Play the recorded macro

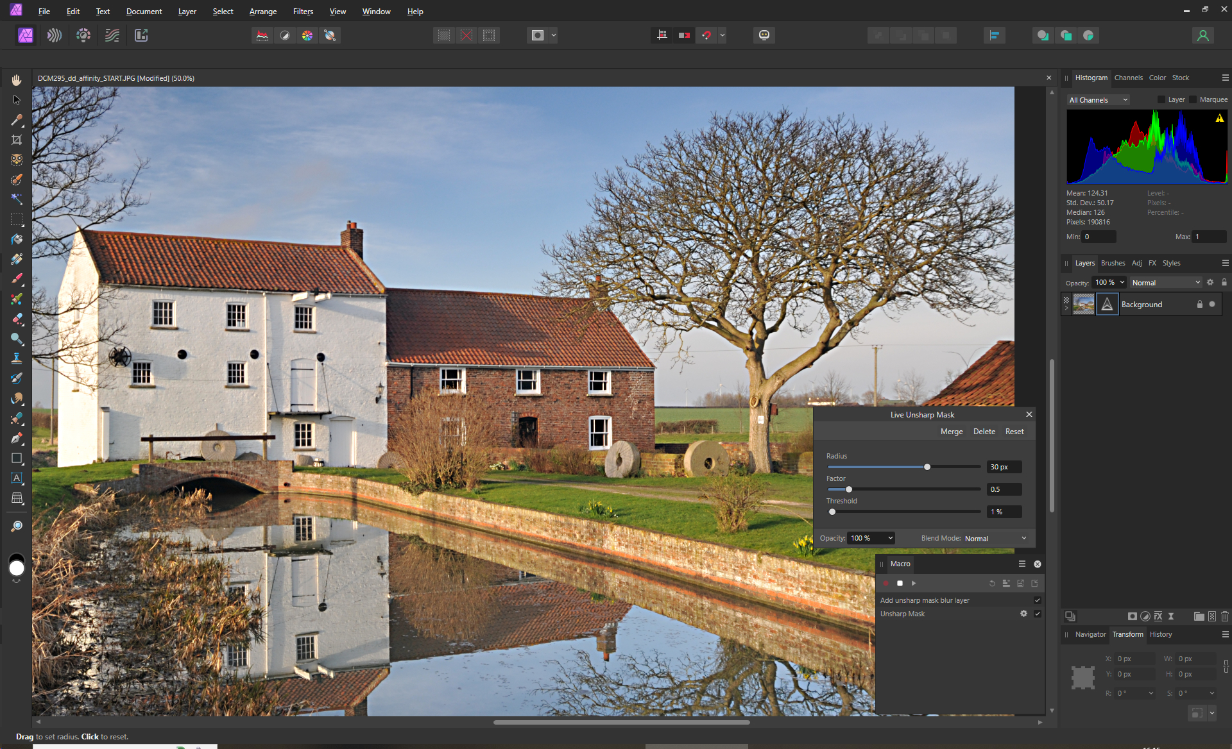click(914, 583)
